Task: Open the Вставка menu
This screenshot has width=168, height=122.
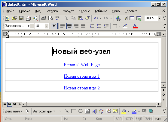Action: point(51,11)
